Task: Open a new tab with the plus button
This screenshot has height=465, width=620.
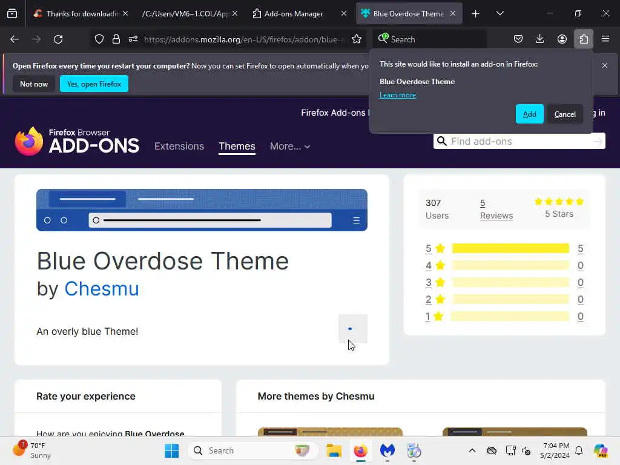Action: (x=476, y=14)
